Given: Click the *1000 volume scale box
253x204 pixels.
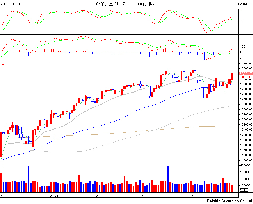Looking at the screenshot, I should [x=244, y=190].
